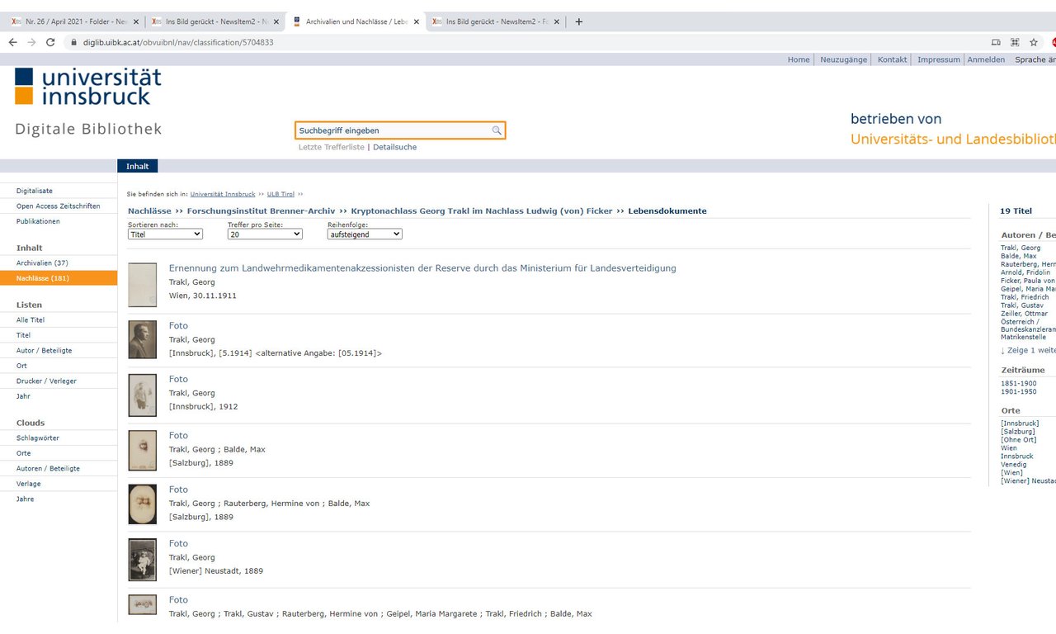Click the magnifier icon in the search box
The width and height of the screenshot is (1056, 634).
[497, 130]
